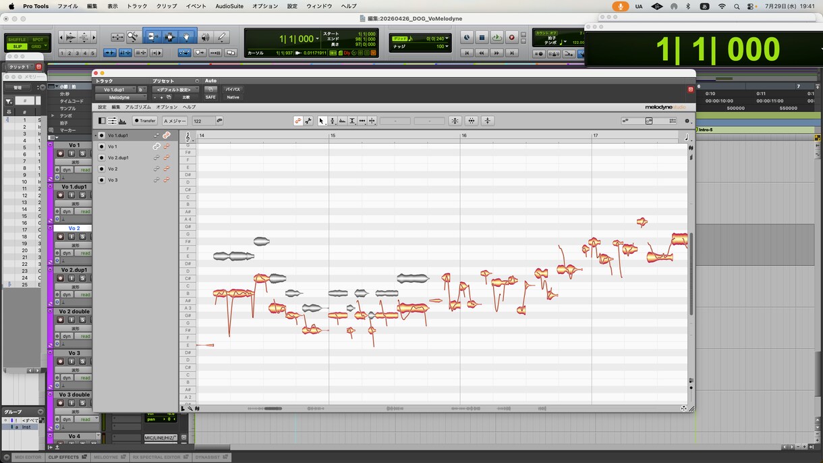Screen dimensions: 823x463
Task: Solo the Vo 2 track
Action: click(x=82, y=237)
